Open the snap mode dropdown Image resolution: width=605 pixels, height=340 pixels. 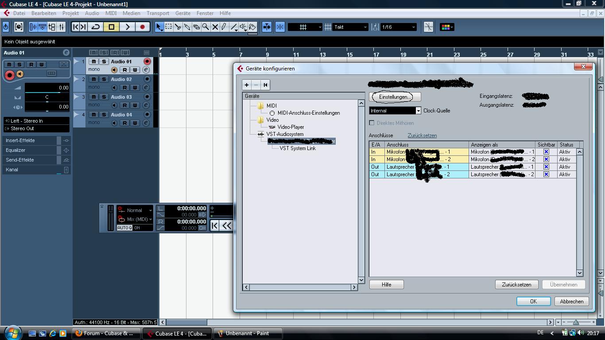coord(305,27)
